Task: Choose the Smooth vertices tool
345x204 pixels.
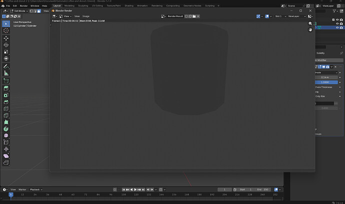Action: 6,135
